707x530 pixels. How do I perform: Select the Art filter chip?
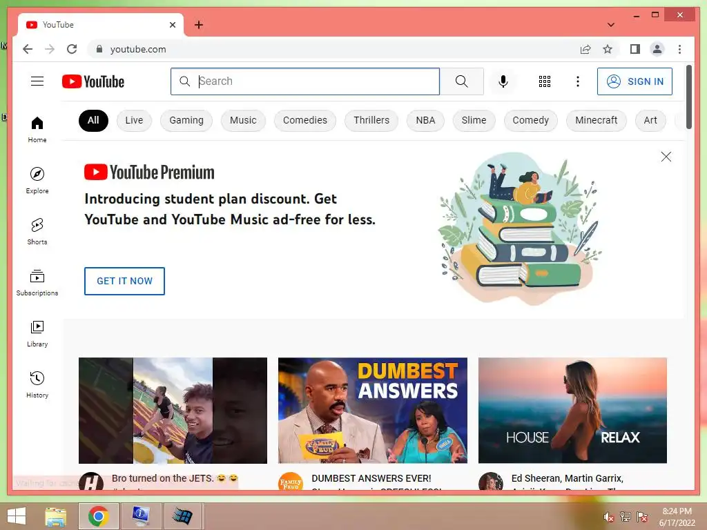[650, 120]
